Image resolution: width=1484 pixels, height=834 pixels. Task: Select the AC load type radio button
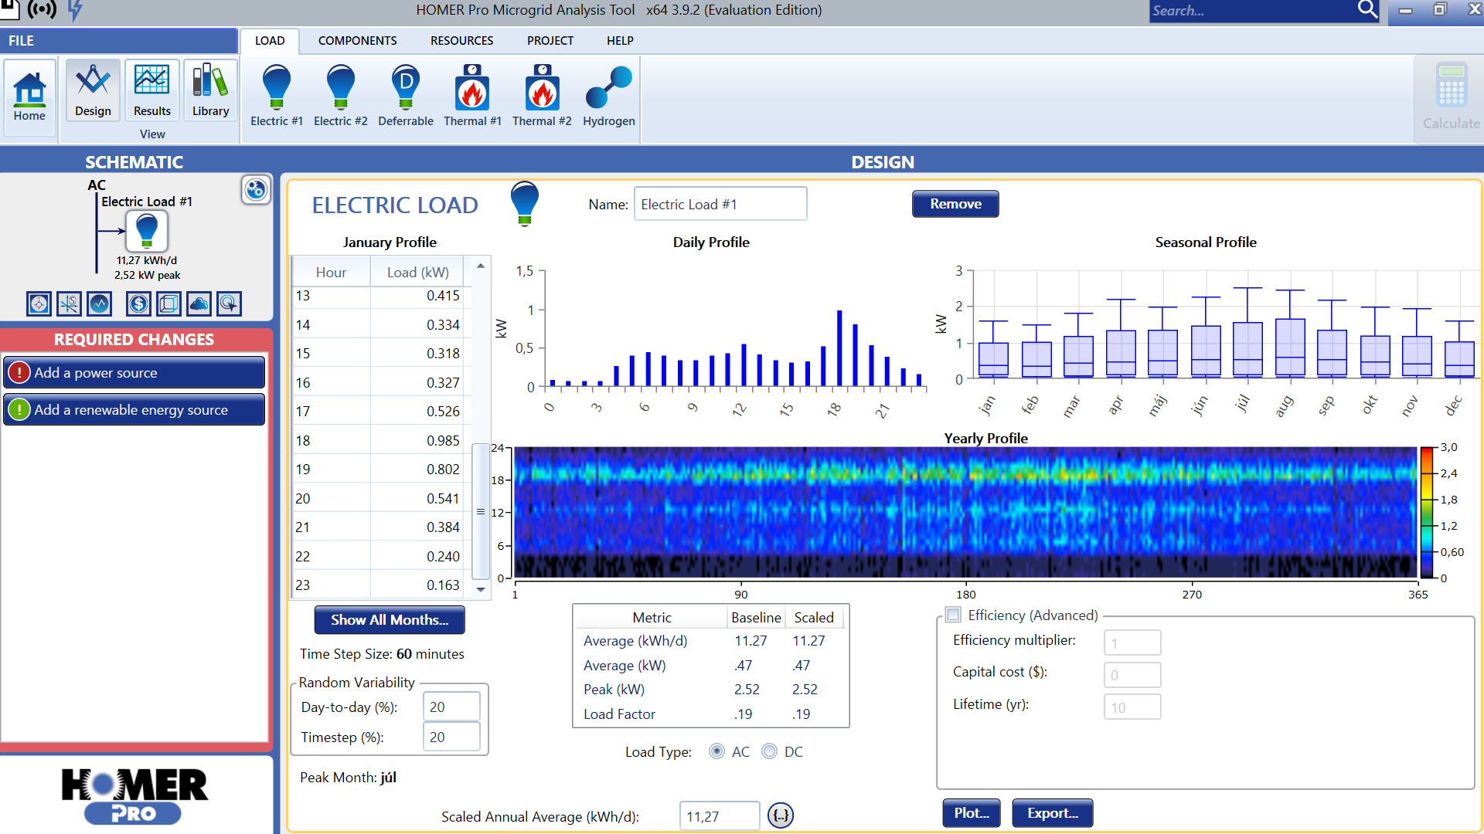point(716,751)
